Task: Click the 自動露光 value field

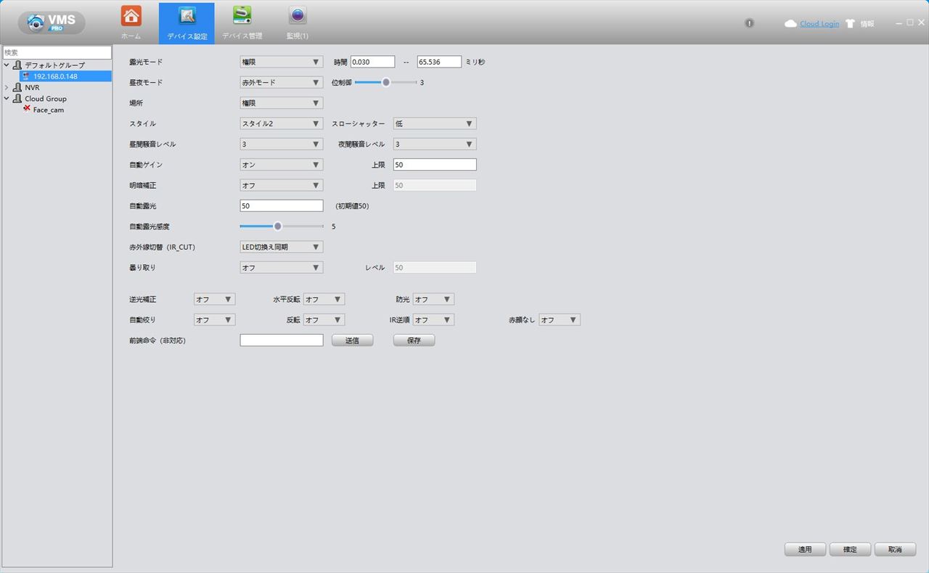Action: click(282, 206)
